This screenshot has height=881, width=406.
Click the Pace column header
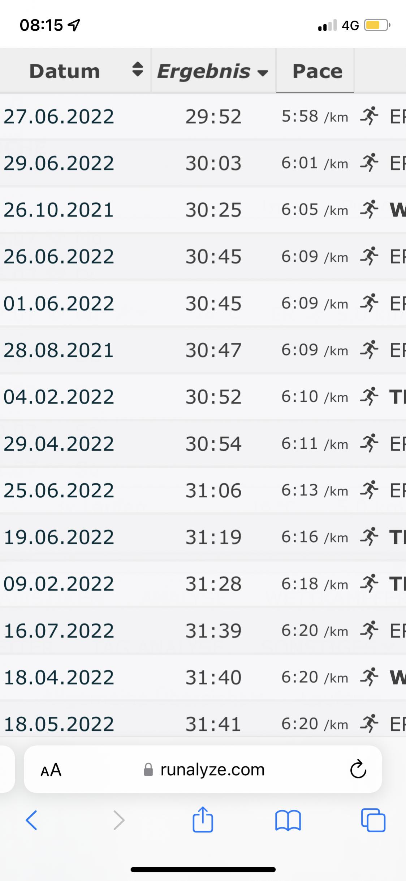pyautogui.click(x=317, y=71)
